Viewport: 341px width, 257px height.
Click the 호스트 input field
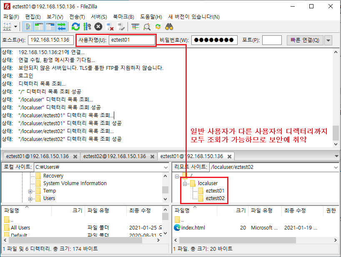click(51, 40)
